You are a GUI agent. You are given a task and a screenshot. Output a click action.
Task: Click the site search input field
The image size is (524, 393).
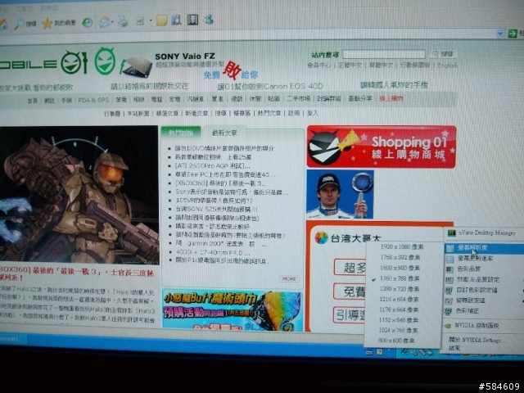click(x=384, y=54)
